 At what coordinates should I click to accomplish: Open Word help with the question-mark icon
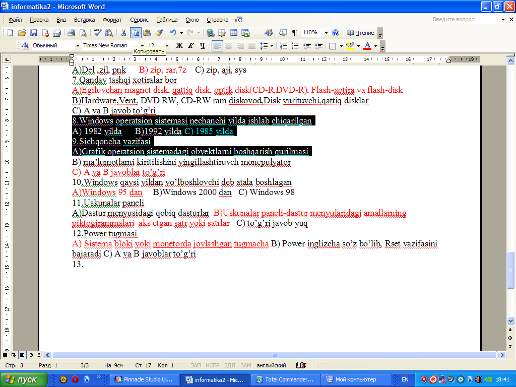pos(335,33)
